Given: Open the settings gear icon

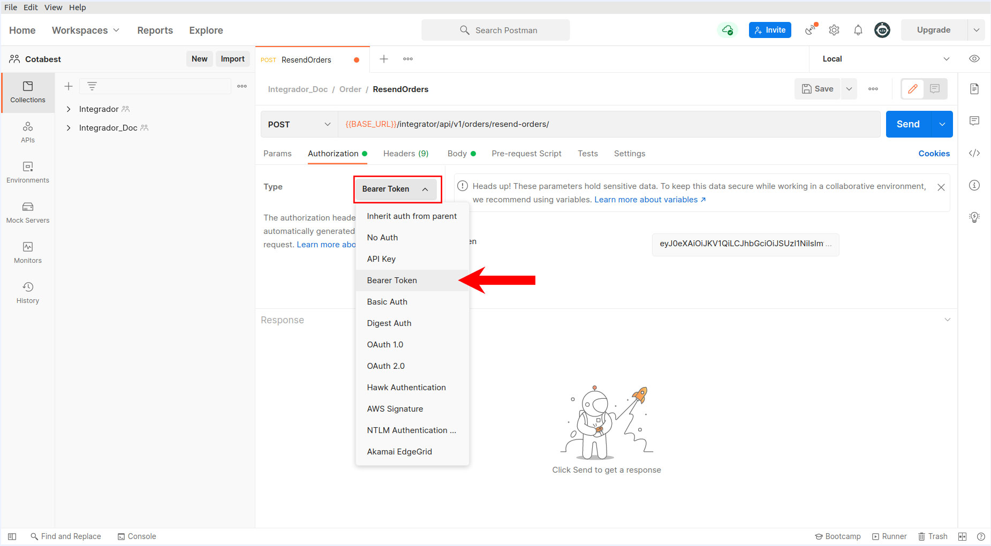Looking at the screenshot, I should (x=834, y=30).
